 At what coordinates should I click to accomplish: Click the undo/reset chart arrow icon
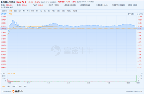pos(137,14)
